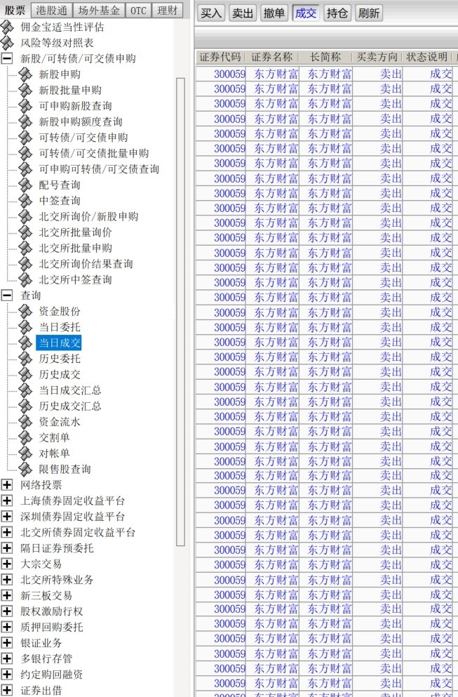Click the icon next to 资金股份

tap(25, 311)
